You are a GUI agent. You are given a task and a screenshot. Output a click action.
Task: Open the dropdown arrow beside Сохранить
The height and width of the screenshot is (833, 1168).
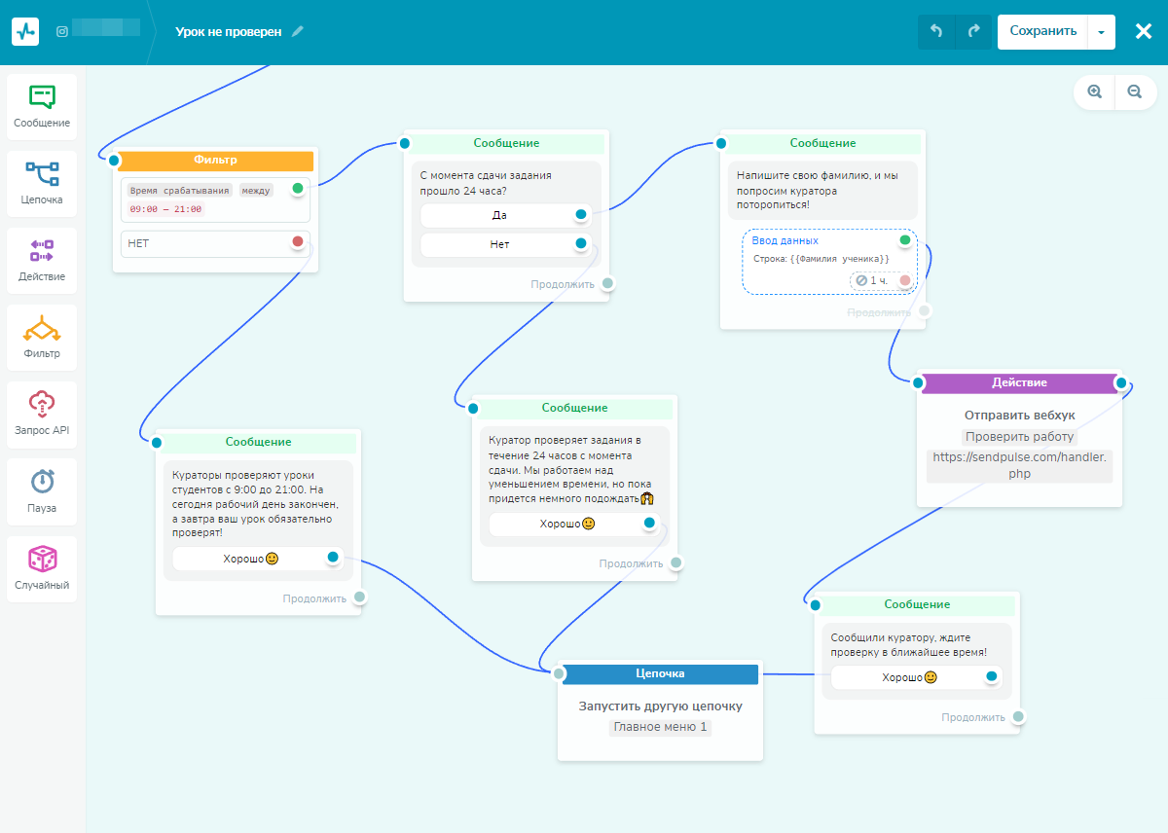(1101, 32)
